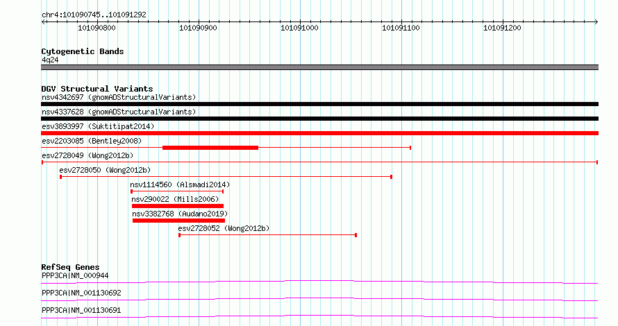Click the left arrow end of ruler

click(x=43, y=22)
